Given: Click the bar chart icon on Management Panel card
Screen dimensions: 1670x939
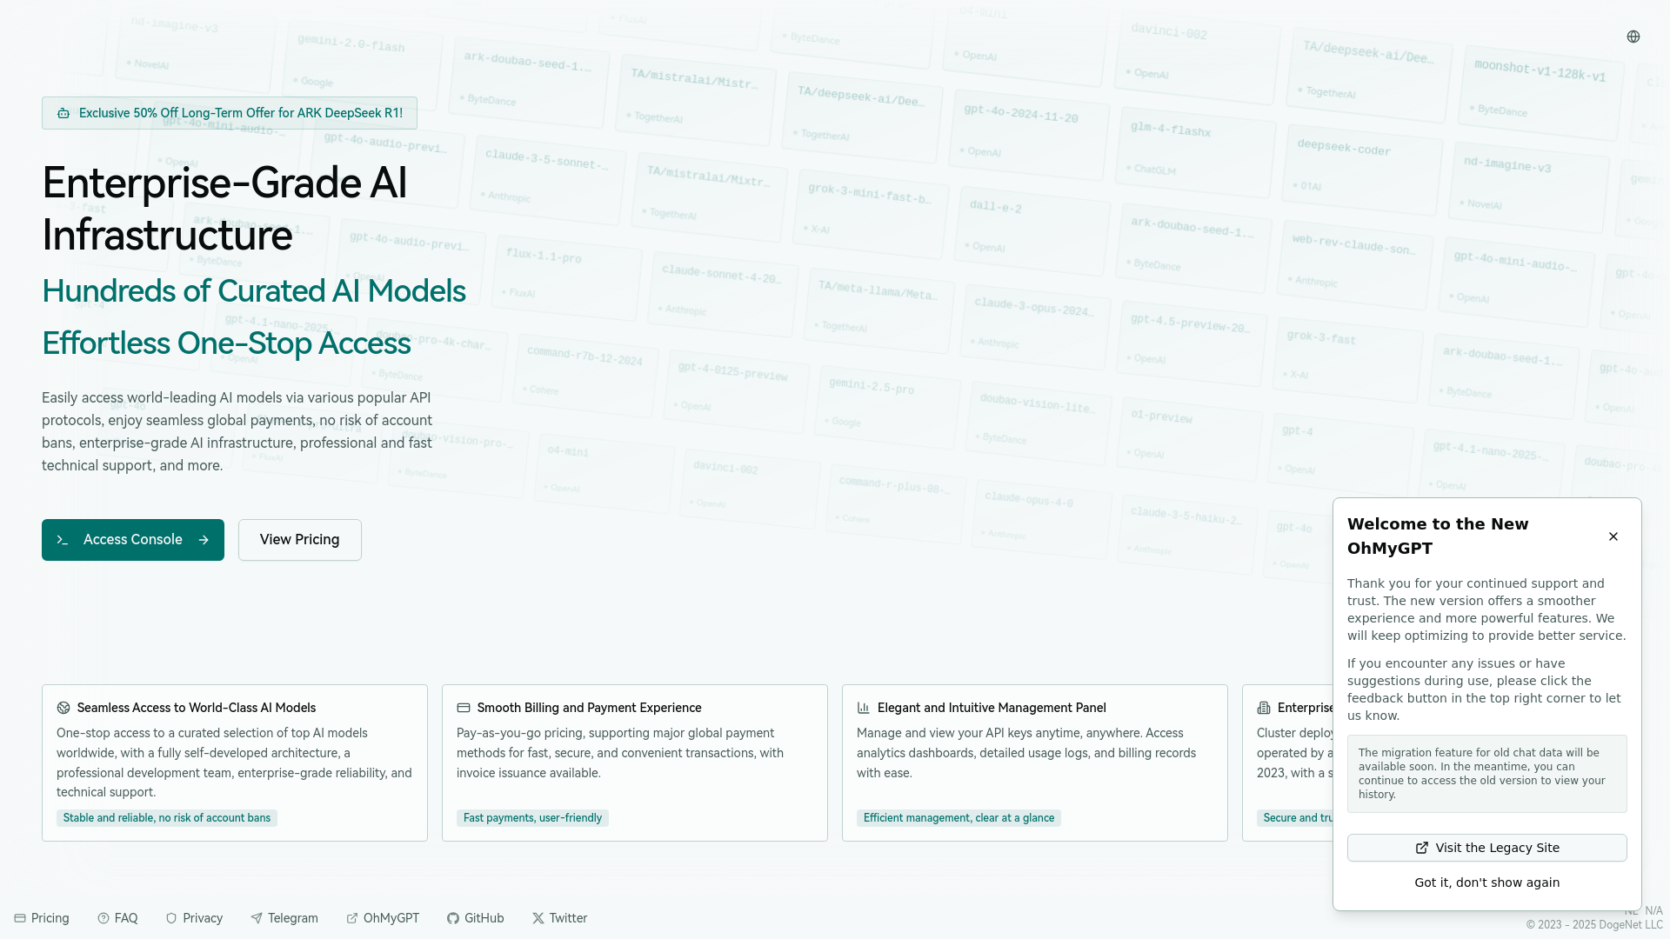Looking at the screenshot, I should pyautogui.click(x=864, y=708).
